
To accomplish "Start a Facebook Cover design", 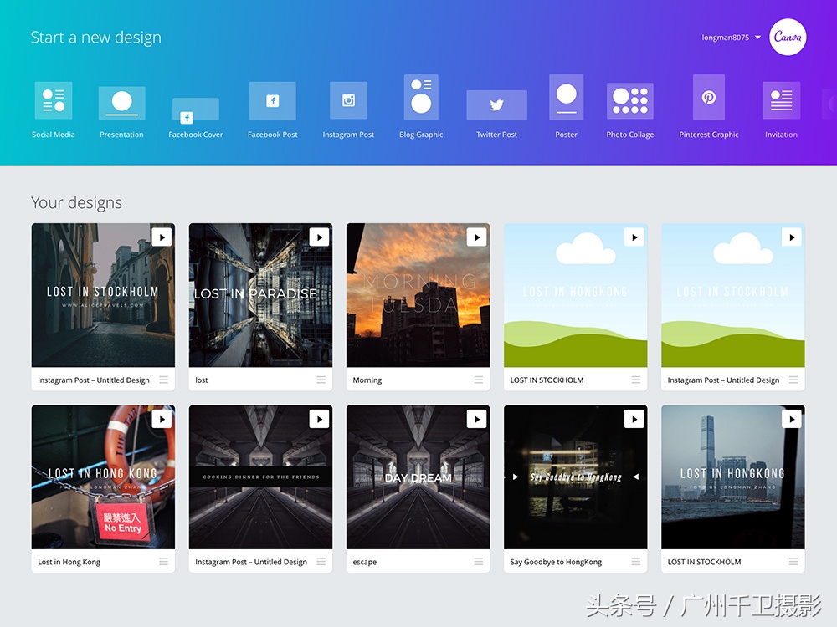I will [195, 110].
